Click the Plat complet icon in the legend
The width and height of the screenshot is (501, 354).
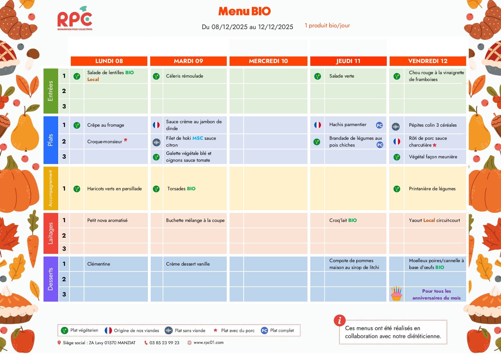click(264, 331)
